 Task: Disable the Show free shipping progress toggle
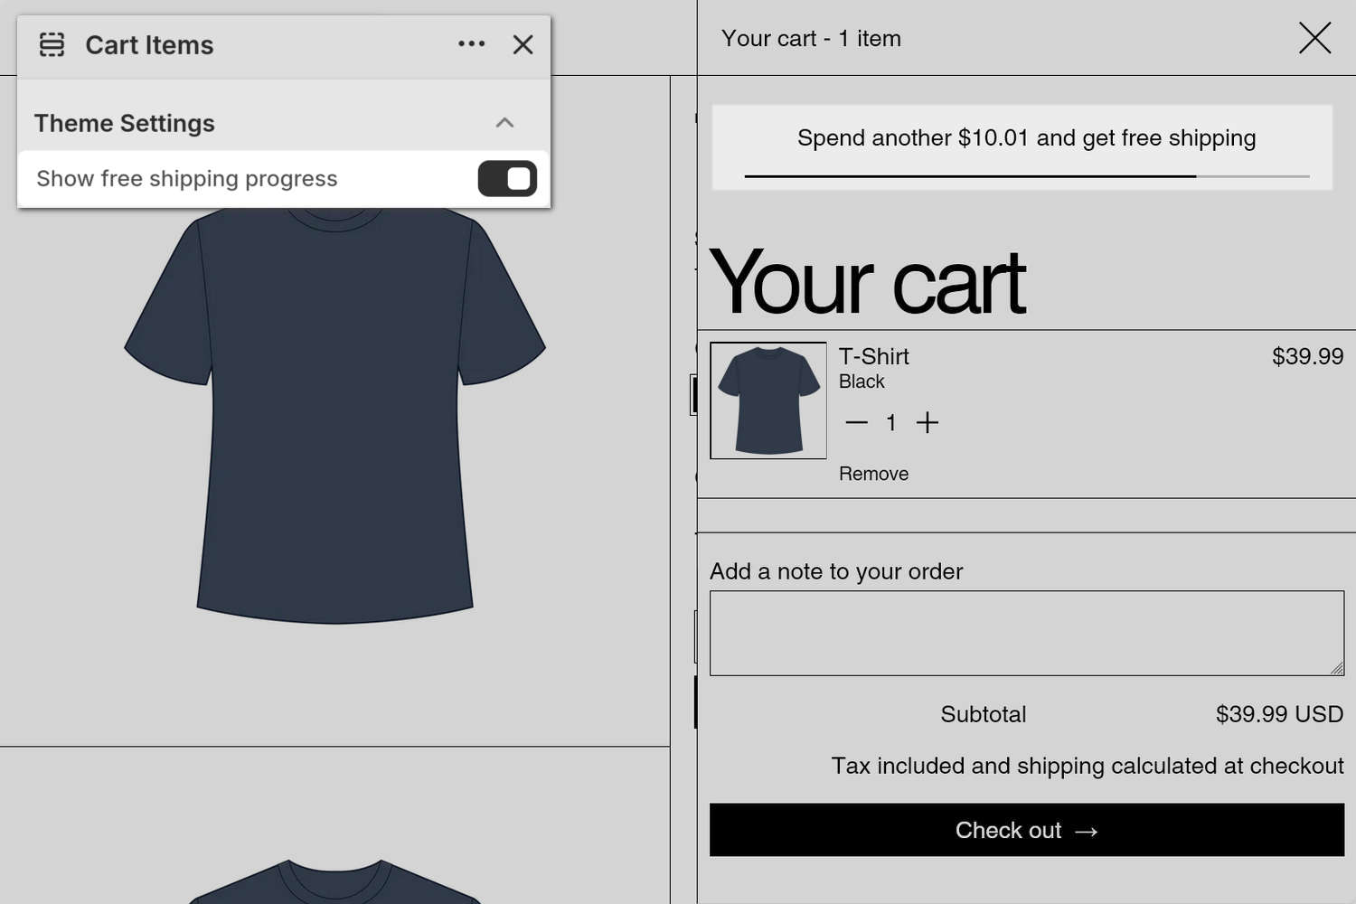[x=507, y=179]
